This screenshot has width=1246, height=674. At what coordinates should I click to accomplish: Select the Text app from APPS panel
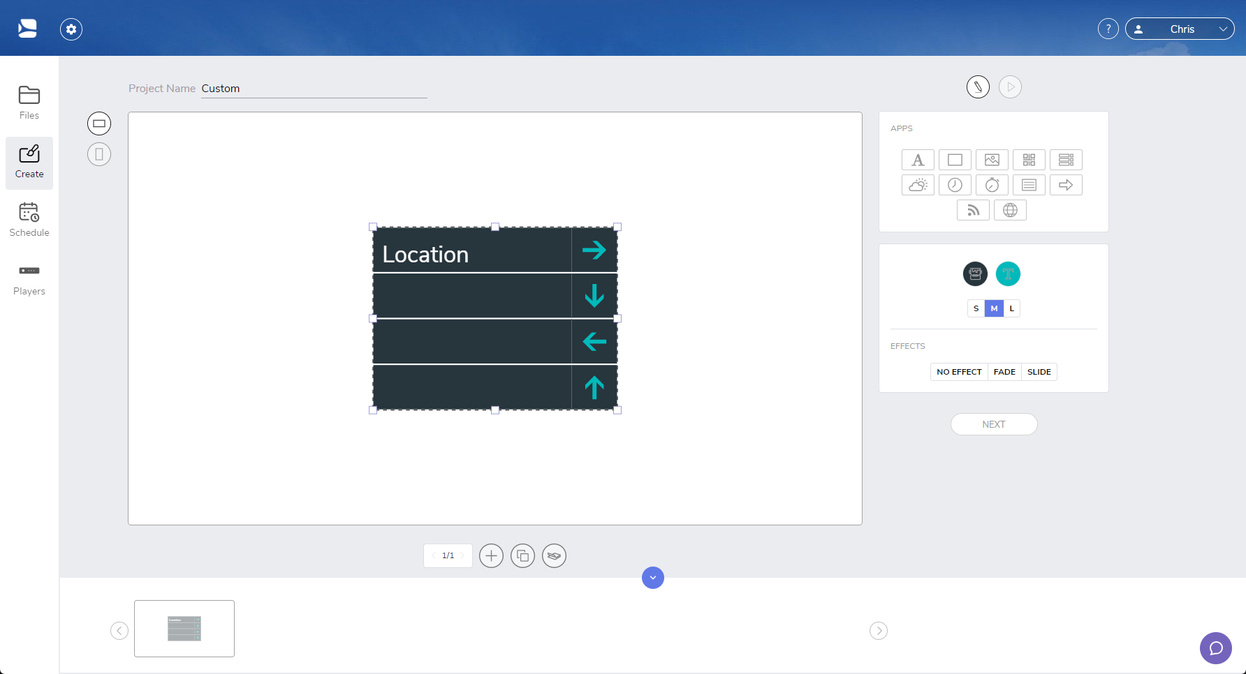coord(918,159)
